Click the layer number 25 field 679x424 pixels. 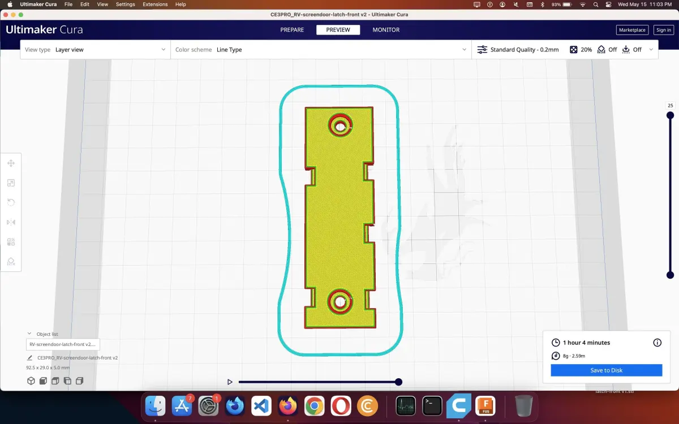click(671, 106)
